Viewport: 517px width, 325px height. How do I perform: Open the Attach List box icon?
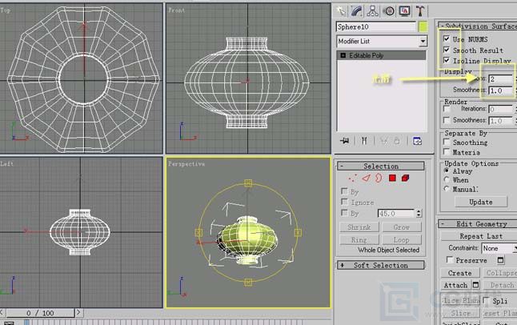476,284
